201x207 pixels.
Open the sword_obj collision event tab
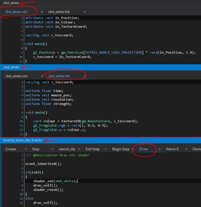[x=67, y=149]
